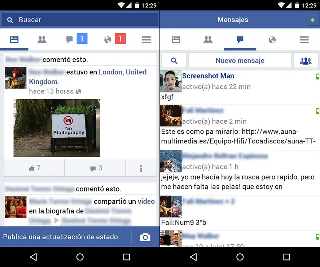Toggle the green online status dot
Image resolution: width=320 pixels, height=267 pixels.
[x=313, y=20]
